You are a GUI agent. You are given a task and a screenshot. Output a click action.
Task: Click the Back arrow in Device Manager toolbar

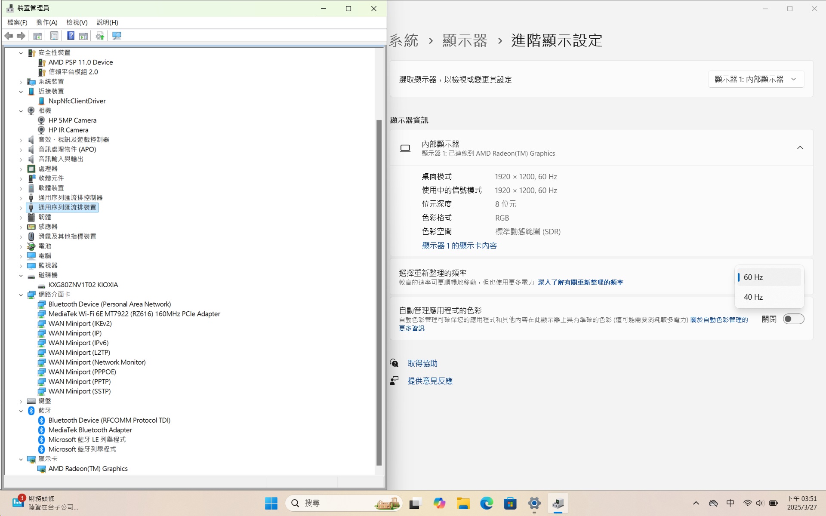9,36
